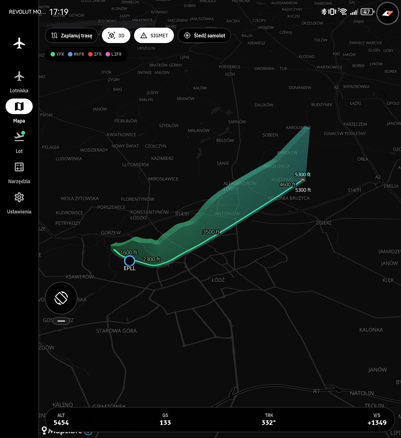Toggle the 3D view mode
This screenshot has width=401, height=438.
click(x=116, y=35)
